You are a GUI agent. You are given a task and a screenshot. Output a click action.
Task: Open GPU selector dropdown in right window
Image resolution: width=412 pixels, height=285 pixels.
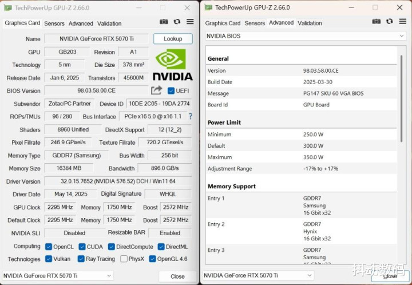(x=258, y=275)
